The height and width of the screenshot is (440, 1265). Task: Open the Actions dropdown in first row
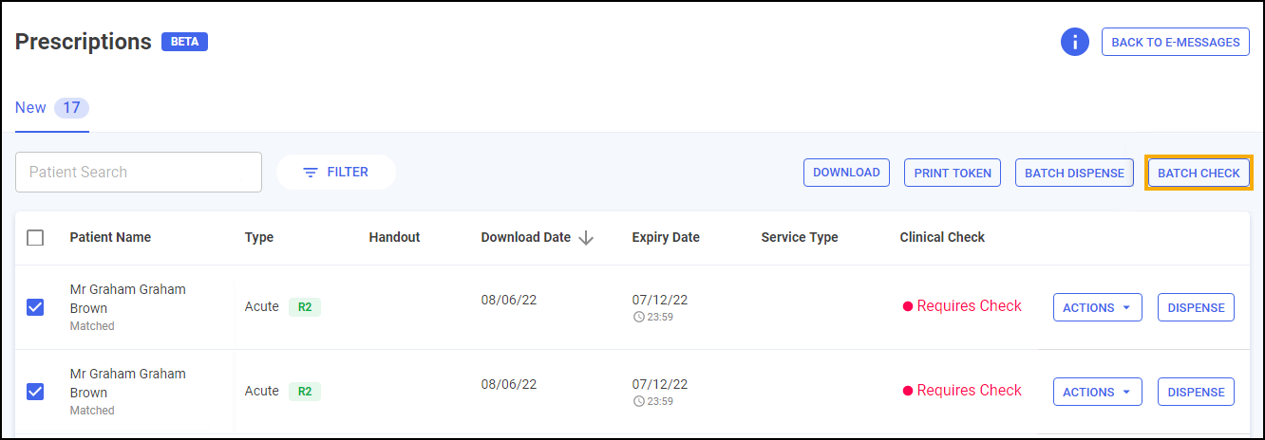pyautogui.click(x=1097, y=307)
